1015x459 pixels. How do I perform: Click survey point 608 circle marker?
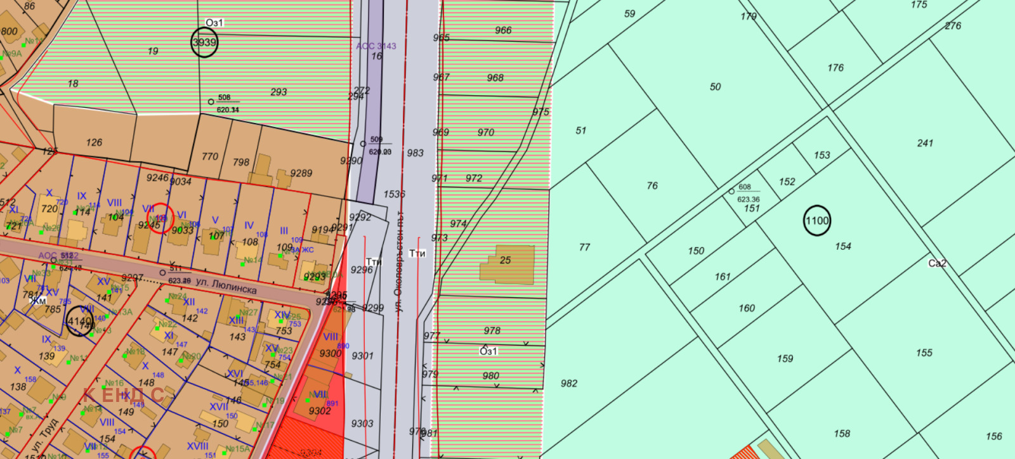[731, 191]
